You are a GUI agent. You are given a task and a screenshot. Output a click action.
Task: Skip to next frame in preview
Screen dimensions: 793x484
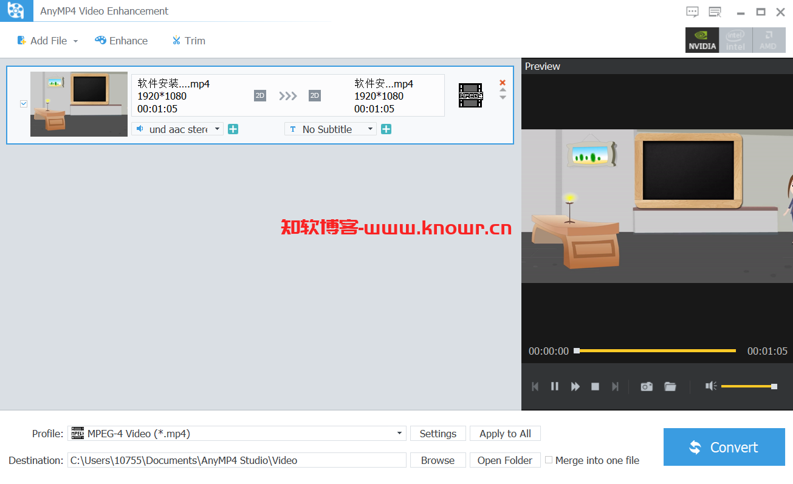[615, 386]
